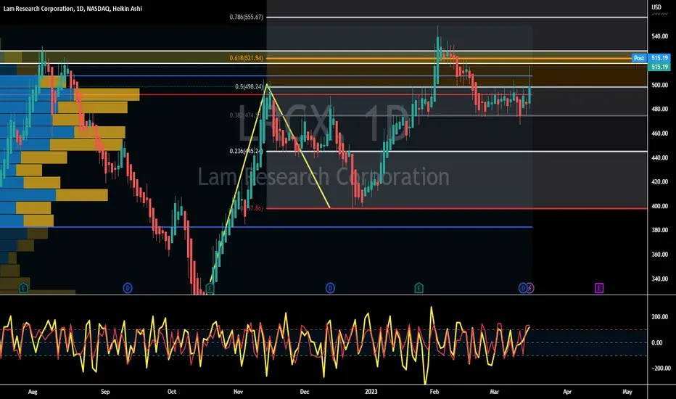This screenshot has width=676, height=399.
Task: Click the Sep label on time axis
Action: 105,392
